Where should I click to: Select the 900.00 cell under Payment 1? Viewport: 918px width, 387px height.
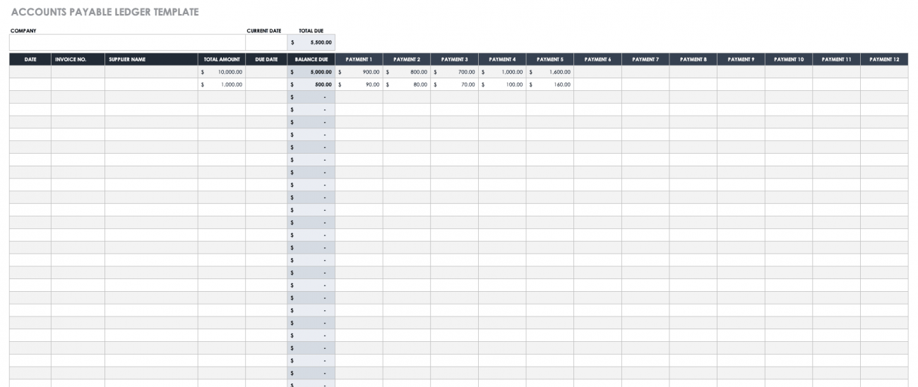[359, 72]
